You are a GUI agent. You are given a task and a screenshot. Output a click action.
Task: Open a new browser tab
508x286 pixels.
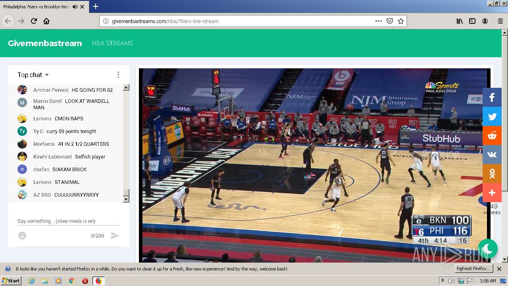coord(96,6)
